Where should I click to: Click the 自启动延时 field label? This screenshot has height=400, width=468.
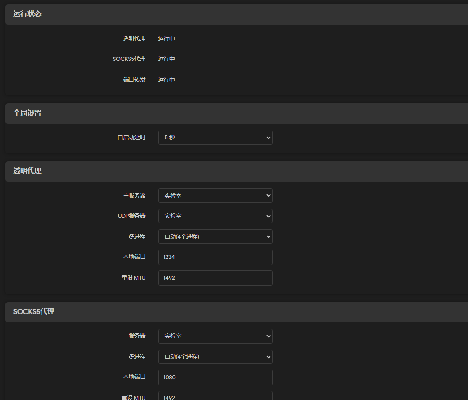[x=131, y=138]
